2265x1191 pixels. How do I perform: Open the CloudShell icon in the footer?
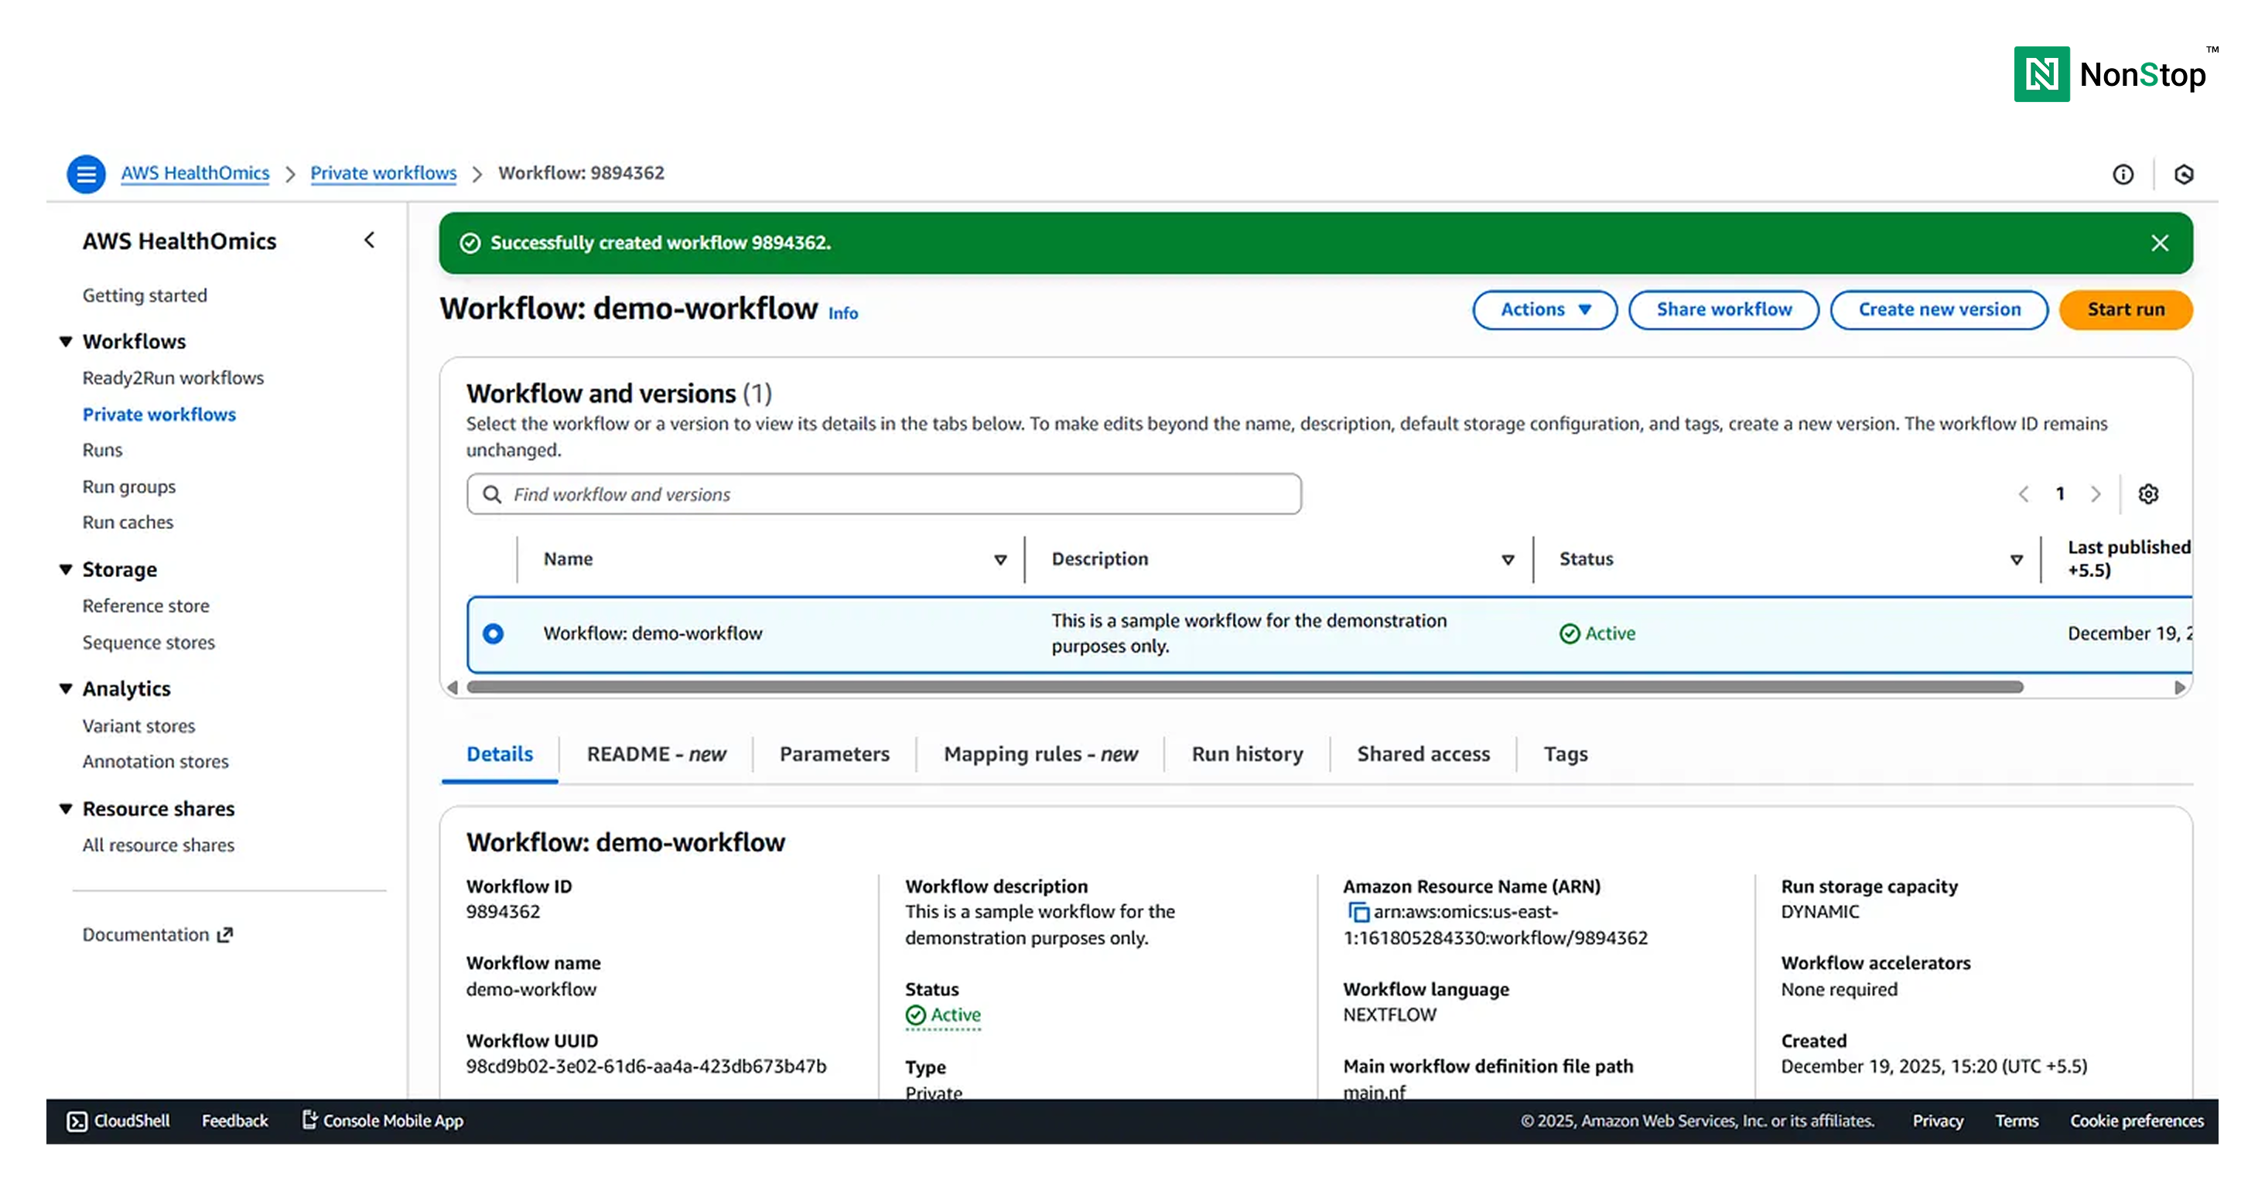tap(77, 1121)
